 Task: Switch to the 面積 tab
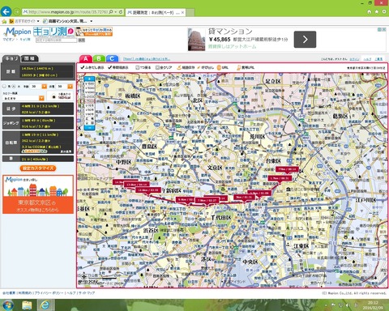[29, 58]
